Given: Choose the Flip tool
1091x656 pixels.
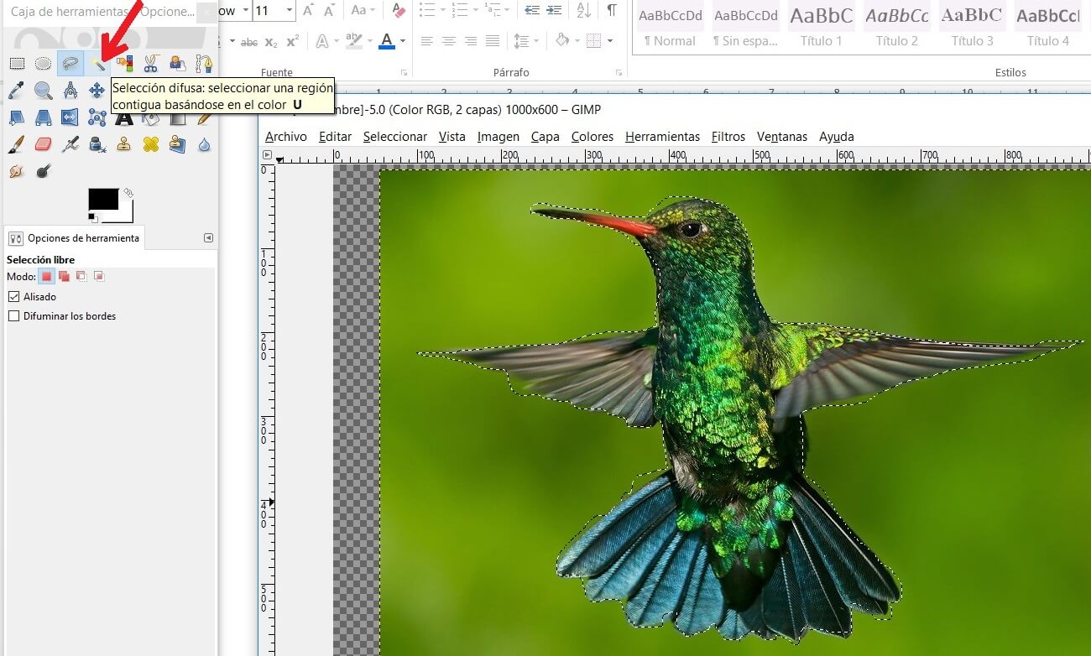Looking at the screenshot, I should (70, 117).
